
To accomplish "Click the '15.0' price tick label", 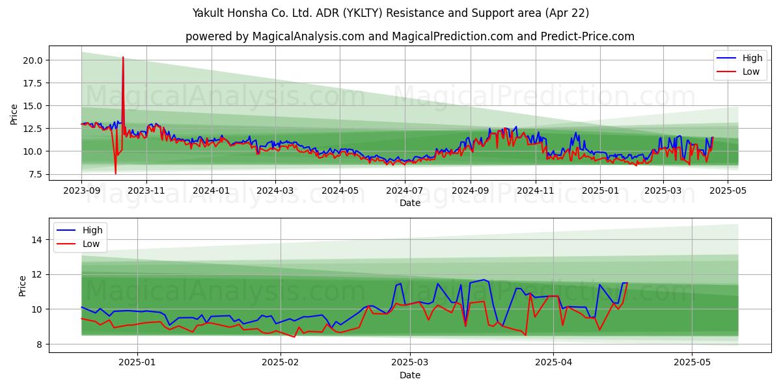I will [34, 106].
